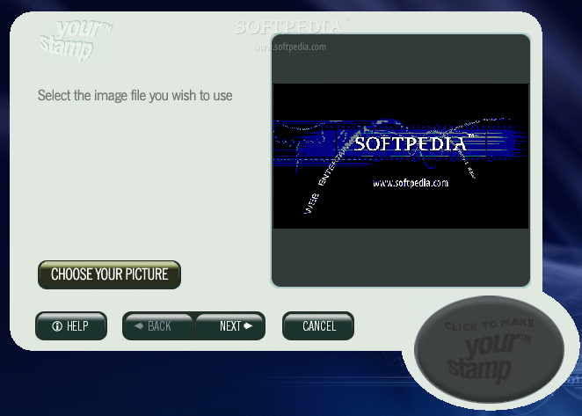Open Help with the info button
This screenshot has width=582, height=416.
pos(71,326)
